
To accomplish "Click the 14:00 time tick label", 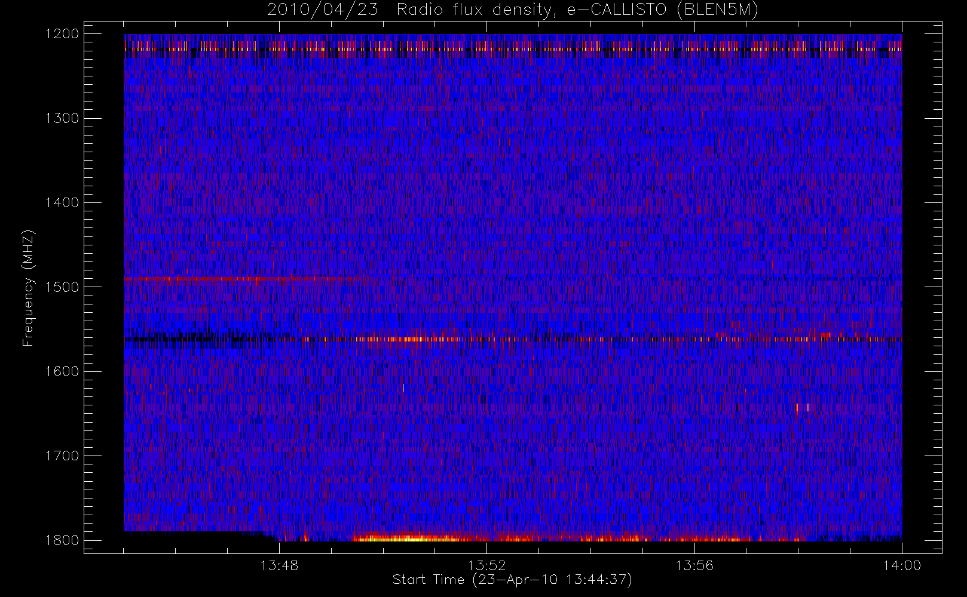I will pyautogui.click(x=902, y=565).
